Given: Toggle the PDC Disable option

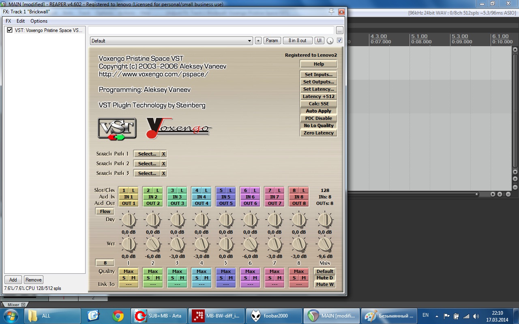Looking at the screenshot, I should 319,118.
